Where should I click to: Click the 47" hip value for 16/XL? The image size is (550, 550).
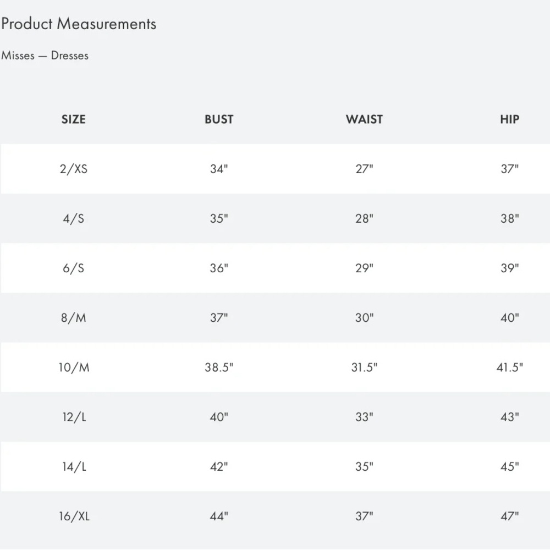pyautogui.click(x=509, y=516)
